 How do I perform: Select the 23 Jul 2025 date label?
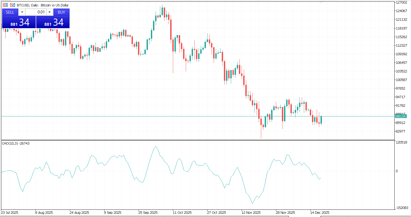(x=10, y=212)
